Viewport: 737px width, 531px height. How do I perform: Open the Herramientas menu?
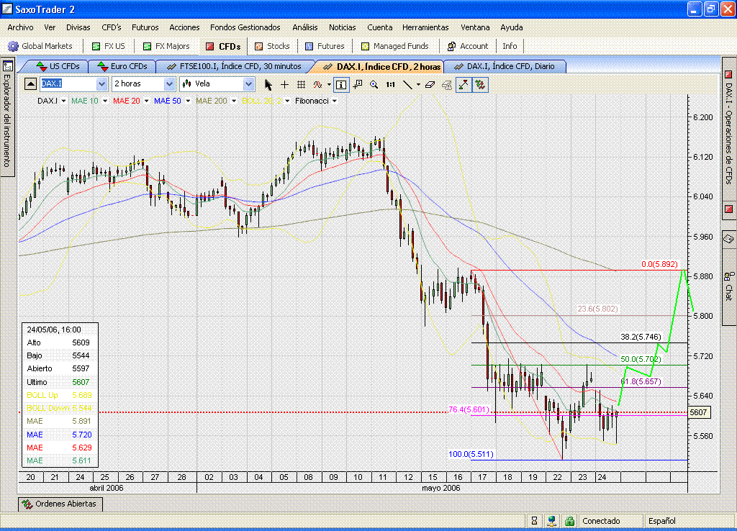click(425, 27)
